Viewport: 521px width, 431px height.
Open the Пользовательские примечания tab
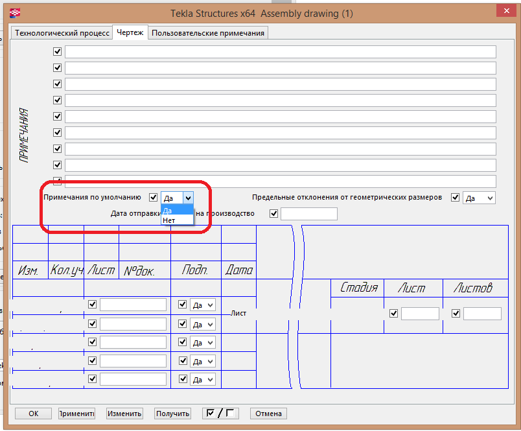click(x=207, y=33)
